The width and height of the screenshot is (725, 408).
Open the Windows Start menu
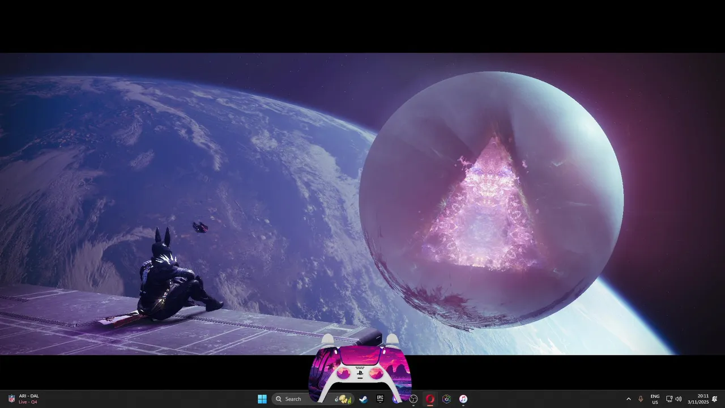click(x=262, y=399)
